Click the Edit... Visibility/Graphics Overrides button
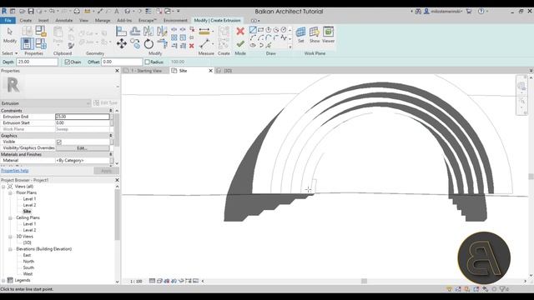 83,148
